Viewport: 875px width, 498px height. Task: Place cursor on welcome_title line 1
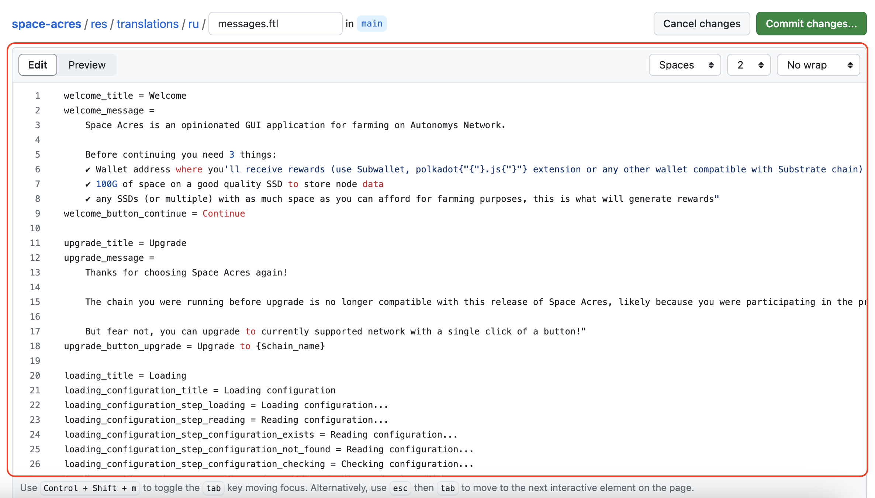point(125,96)
